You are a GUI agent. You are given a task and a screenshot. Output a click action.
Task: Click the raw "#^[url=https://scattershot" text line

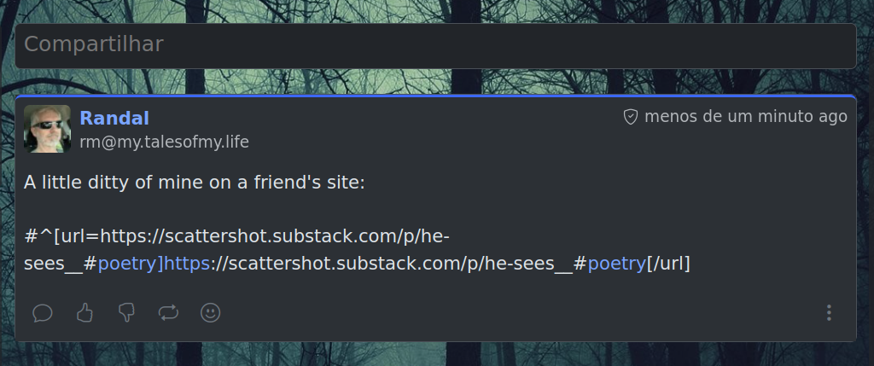(x=236, y=237)
